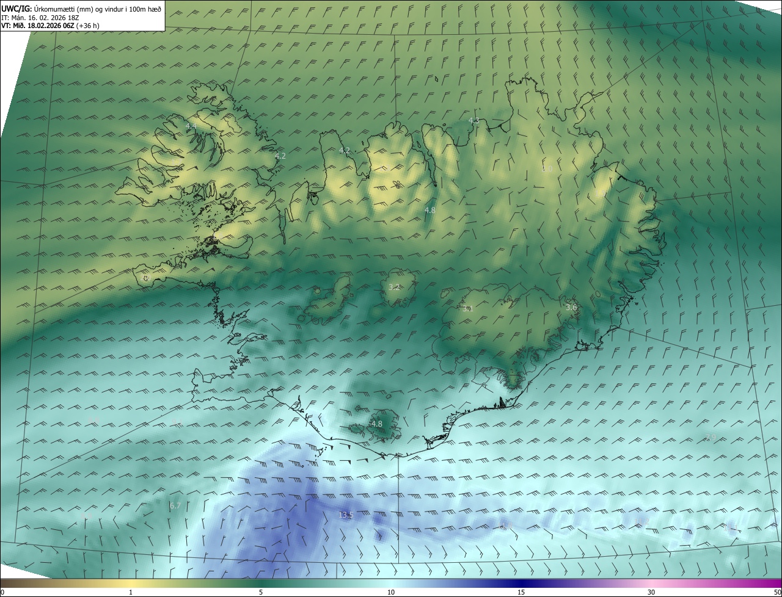Click the 4.8 value in the northern highlands
The image size is (782, 597).
coord(429,210)
